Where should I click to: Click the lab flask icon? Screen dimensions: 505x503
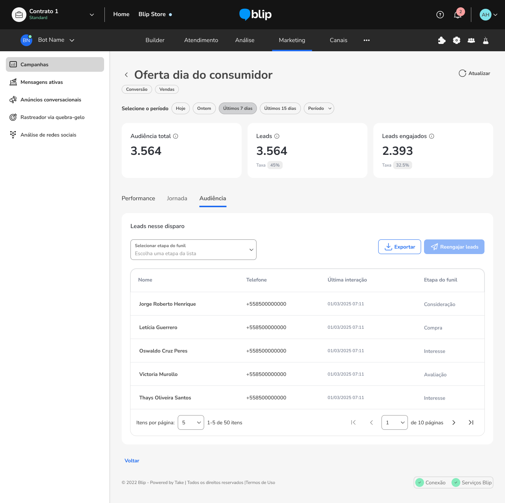(x=486, y=40)
